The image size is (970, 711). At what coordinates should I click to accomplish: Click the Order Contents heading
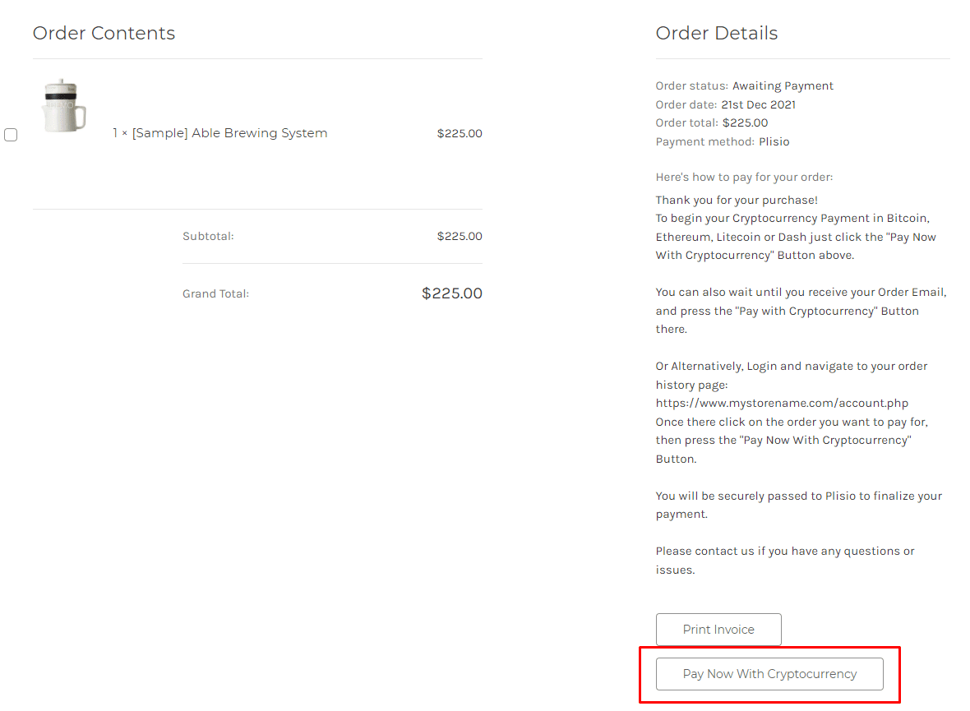[x=104, y=33]
